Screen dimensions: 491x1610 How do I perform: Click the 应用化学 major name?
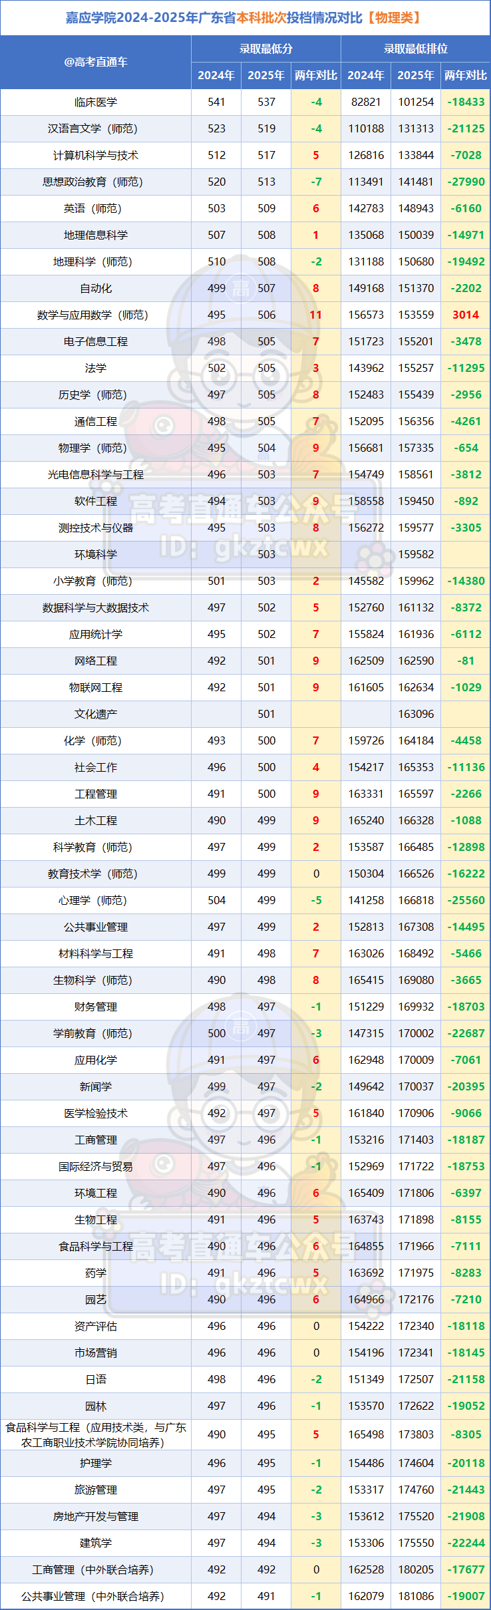click(96, 1060)
